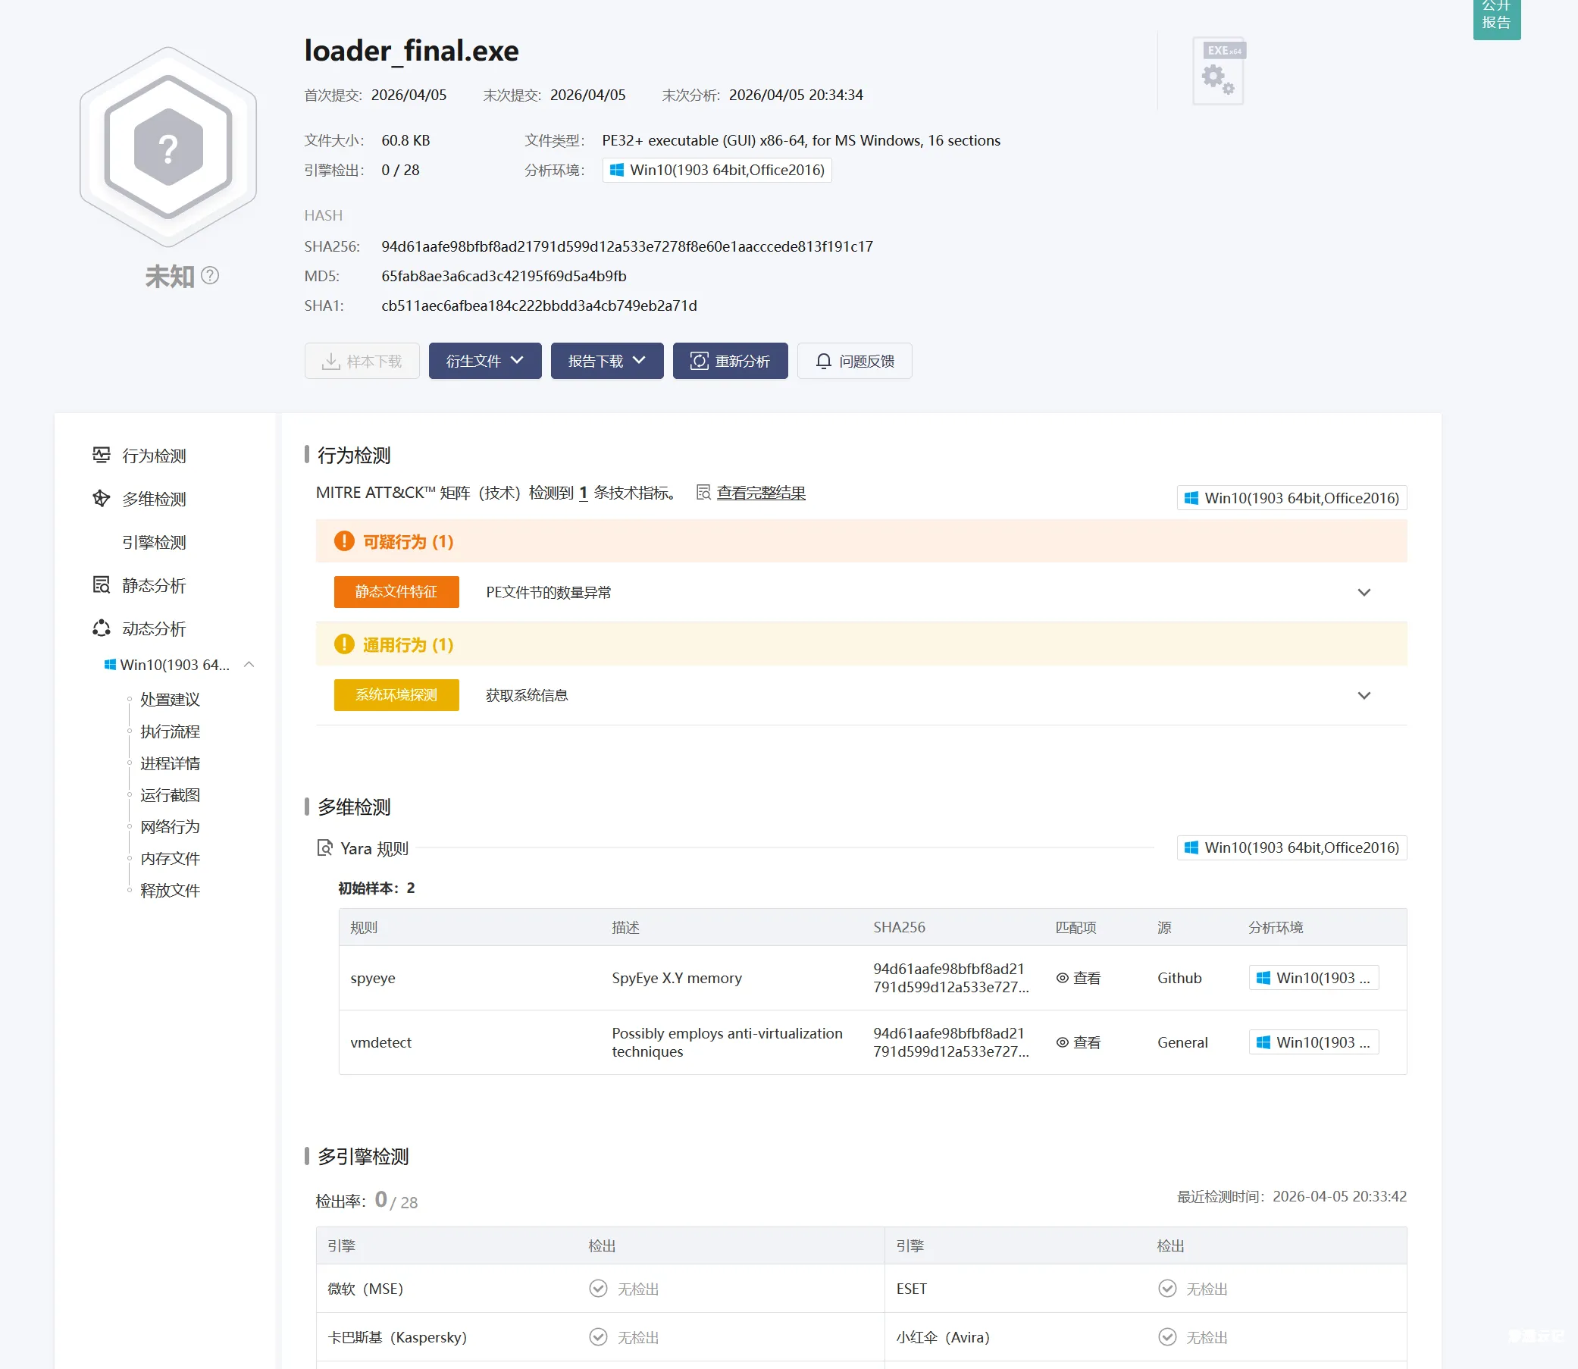
Task: Open 查看 for the vmdetect rule match
Action: tap(1078, 1042)
